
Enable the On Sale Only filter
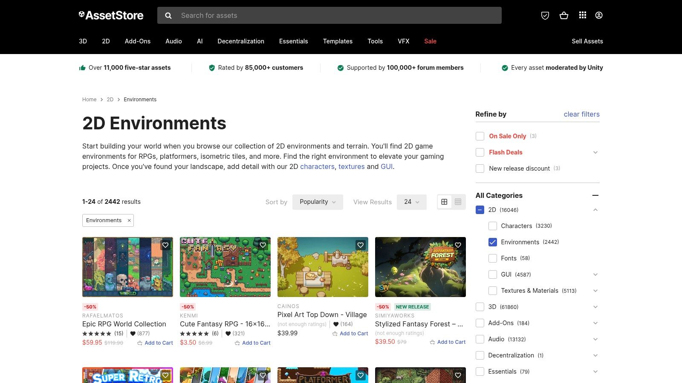[x=480, y=136]
